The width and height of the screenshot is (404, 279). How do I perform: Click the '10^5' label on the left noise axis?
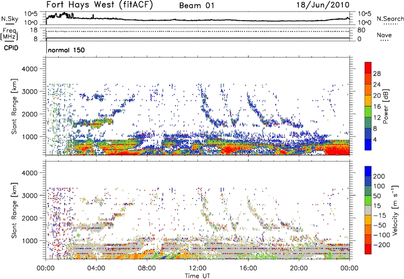click(x=31, y=14)
